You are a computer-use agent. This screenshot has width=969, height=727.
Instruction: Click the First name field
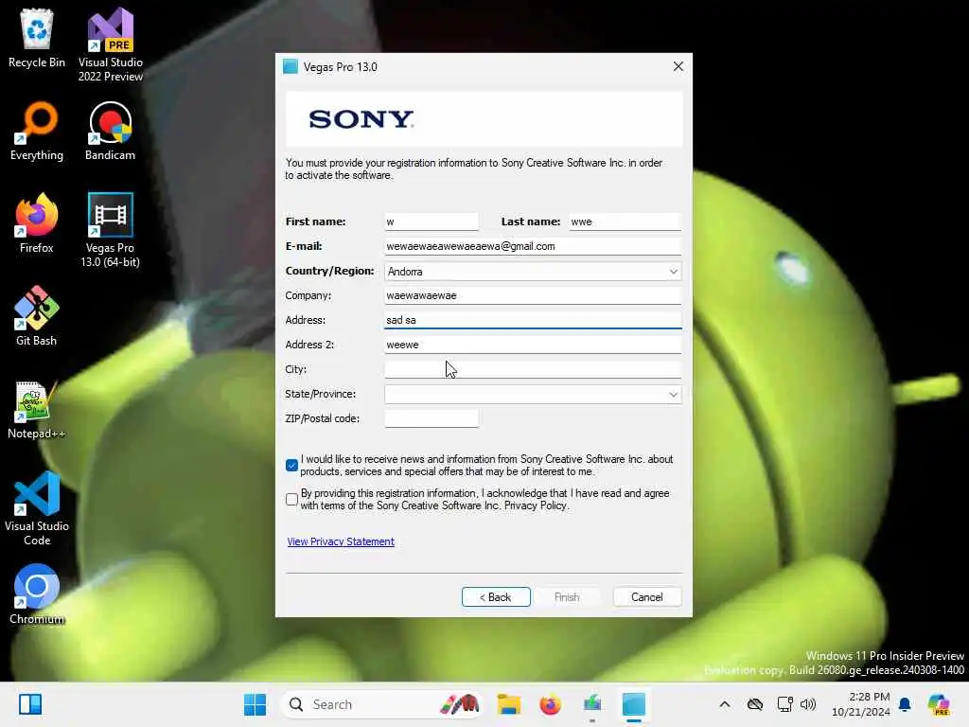coord(432,222)
